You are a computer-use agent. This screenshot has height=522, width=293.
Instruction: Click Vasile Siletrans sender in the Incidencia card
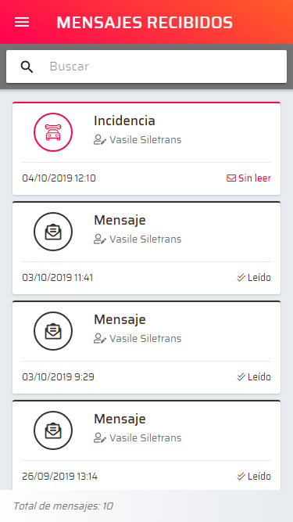[x=145, y=140]
